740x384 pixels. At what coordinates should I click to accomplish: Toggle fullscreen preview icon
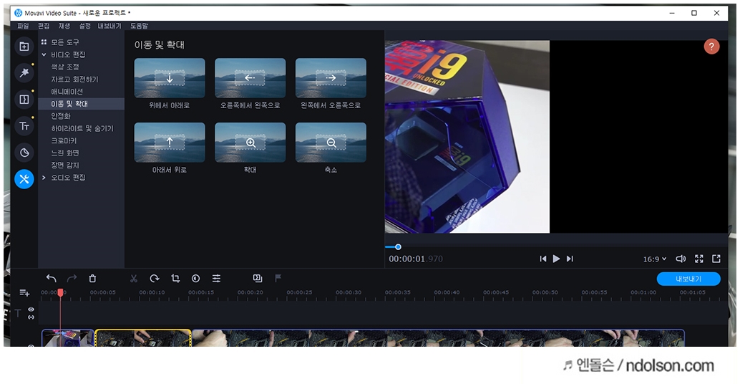(699, 259)
